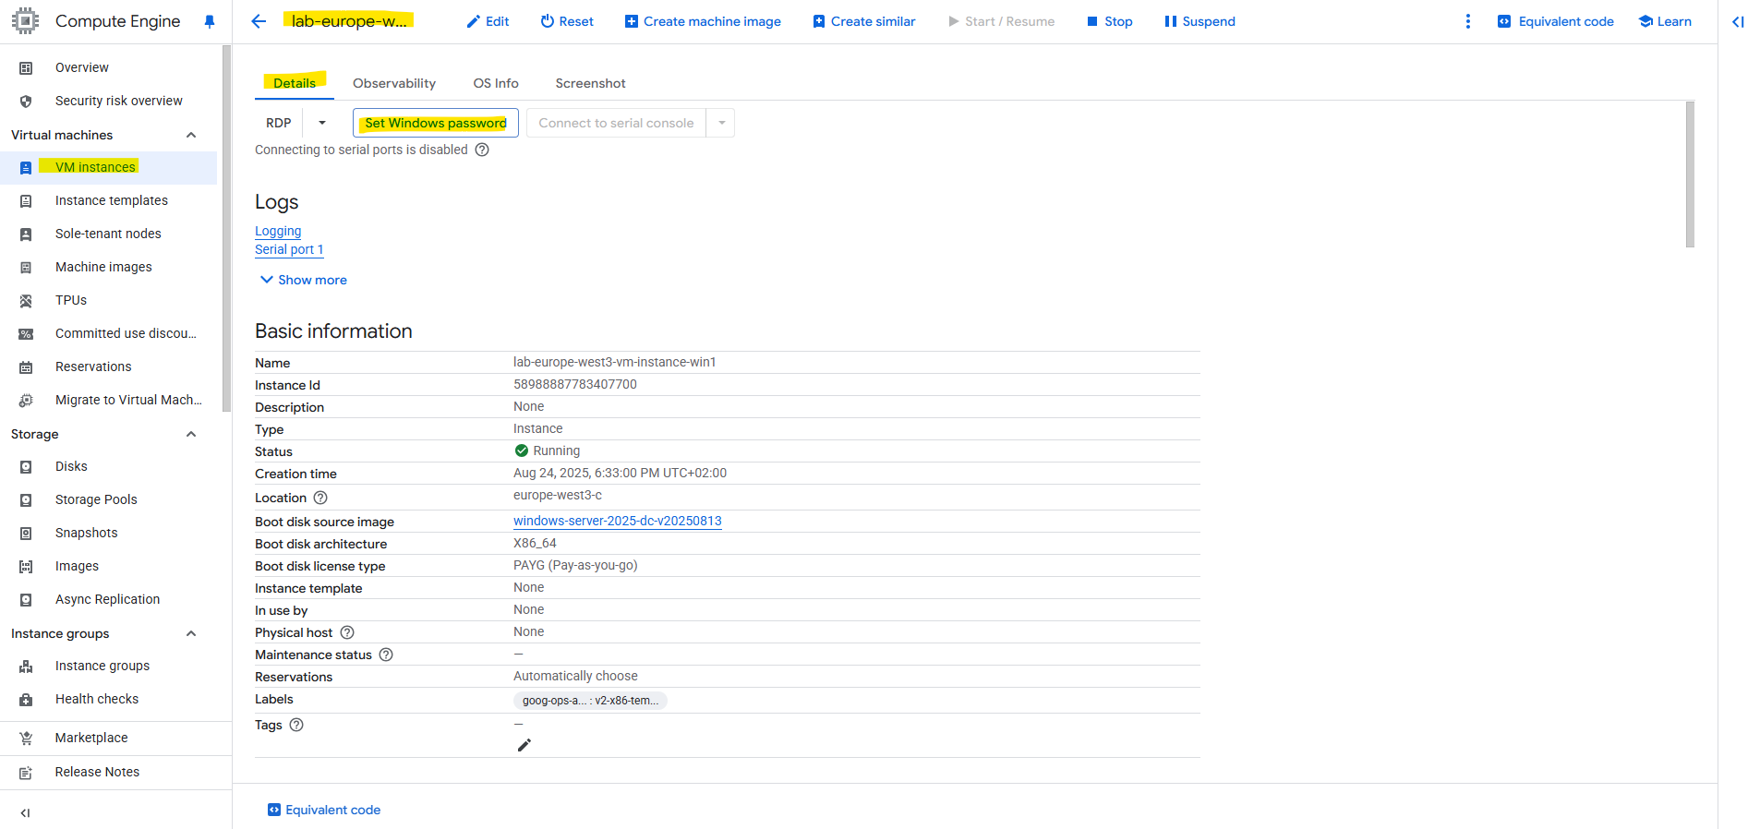This screenshot has height=829, width=1748.
Task: Click instance name lab-europe-west3-vm-instance-win1
Action: tap(615, 362)
